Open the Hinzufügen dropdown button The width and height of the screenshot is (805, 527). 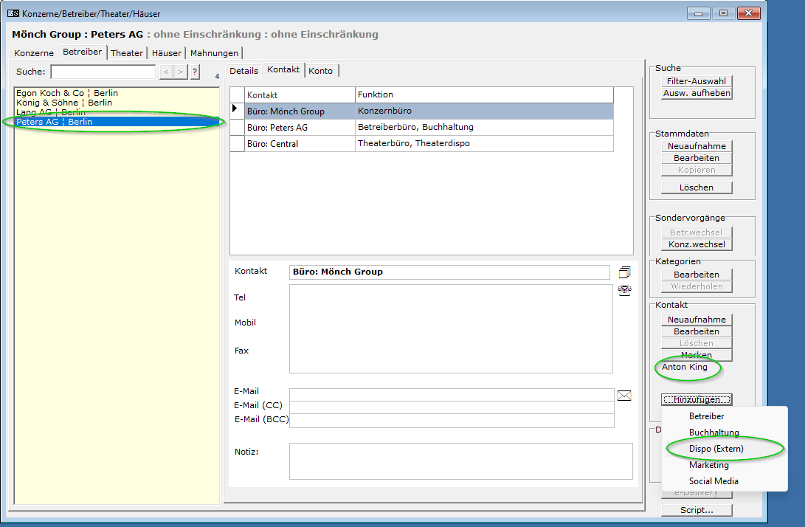(697, 399)
